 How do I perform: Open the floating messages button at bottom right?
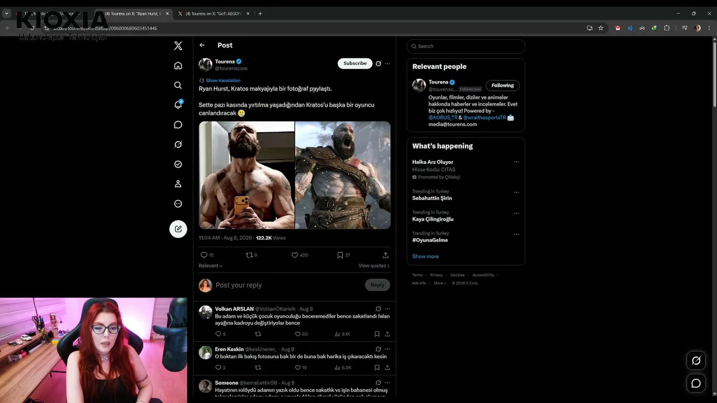696,383
